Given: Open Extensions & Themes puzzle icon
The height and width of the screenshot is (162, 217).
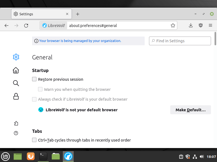Looking at the screenshot, I should pyautogui.click(x=16, y=124).
